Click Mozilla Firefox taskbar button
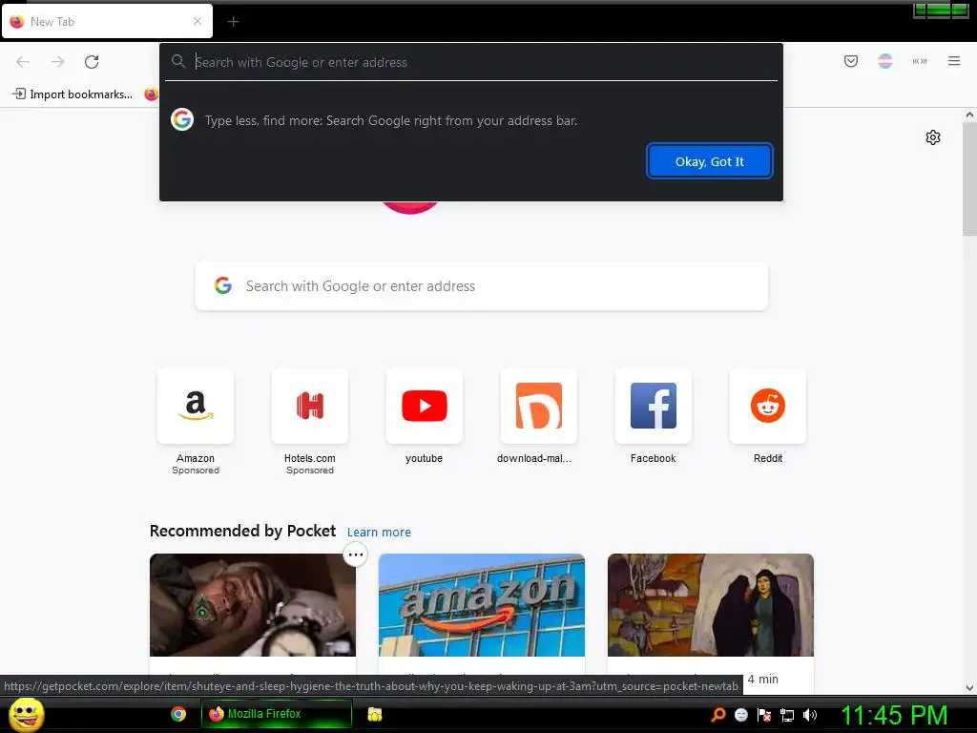Image resolution: width=977 pixels, height=733 pixels. [276, 714]
